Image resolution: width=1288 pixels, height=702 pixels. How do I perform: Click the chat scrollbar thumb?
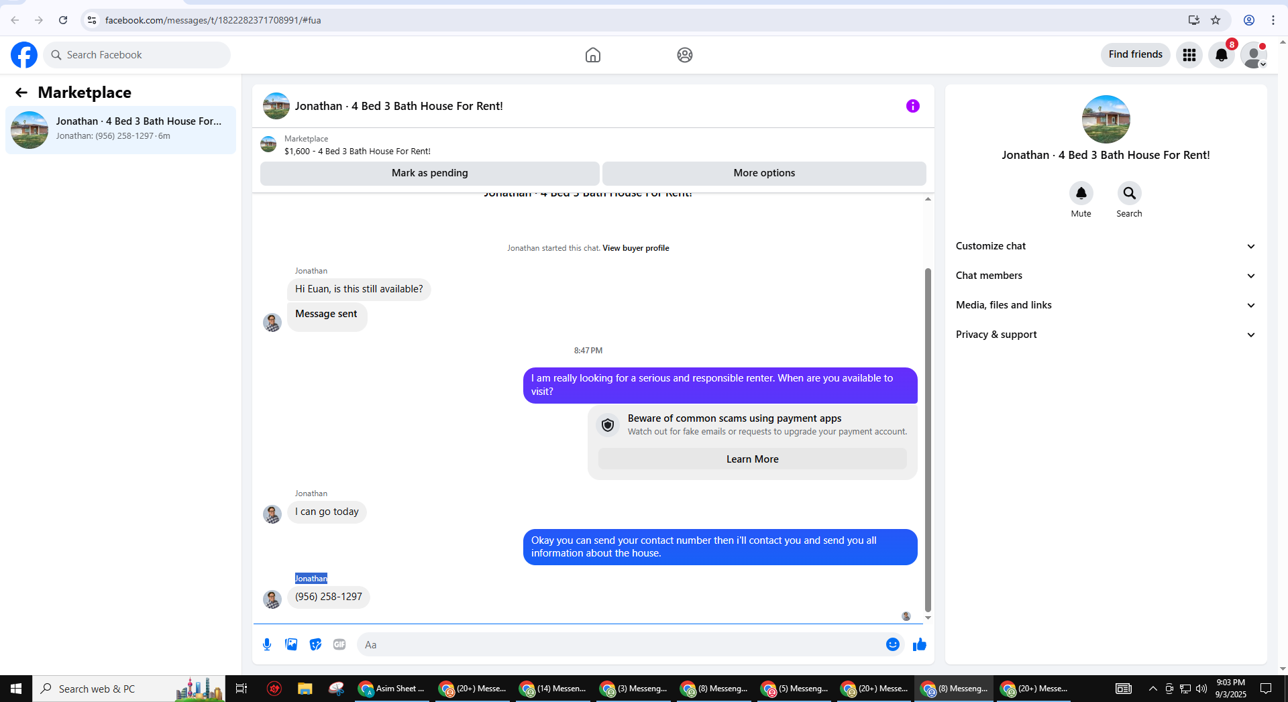click(x=928, y=440)
